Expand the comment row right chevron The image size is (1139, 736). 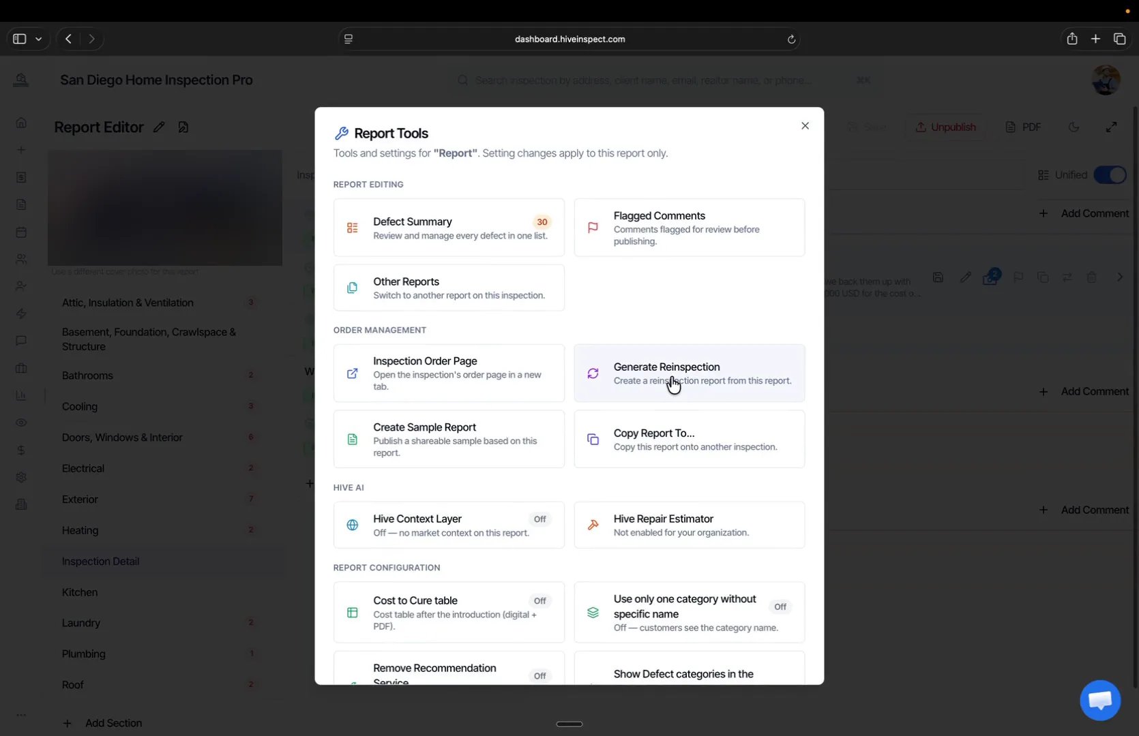1119,277
